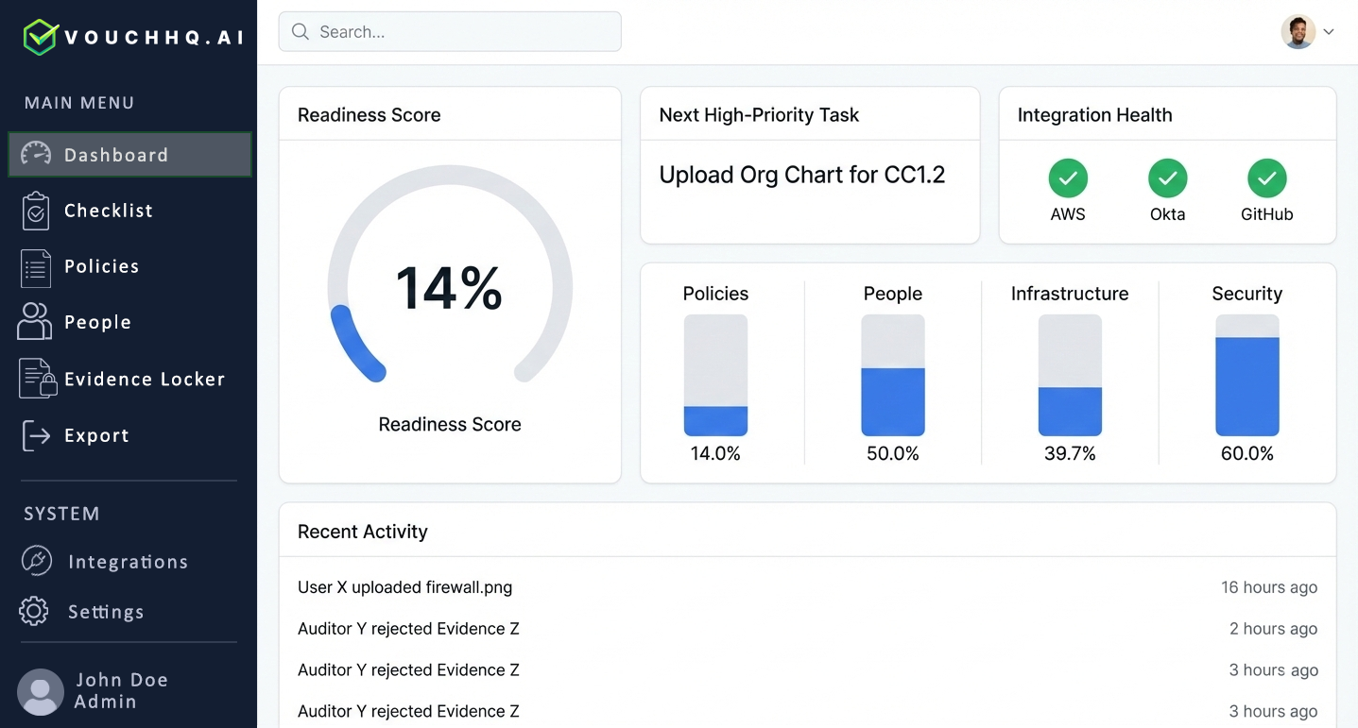Click the Export arrow icon

click(35, 434)
